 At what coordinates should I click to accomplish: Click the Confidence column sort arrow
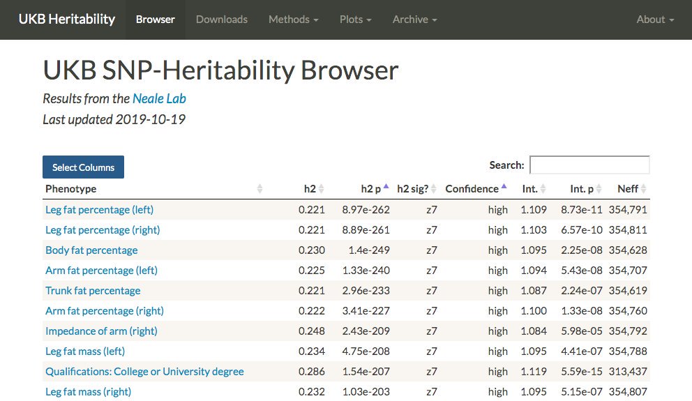(504, 188)
